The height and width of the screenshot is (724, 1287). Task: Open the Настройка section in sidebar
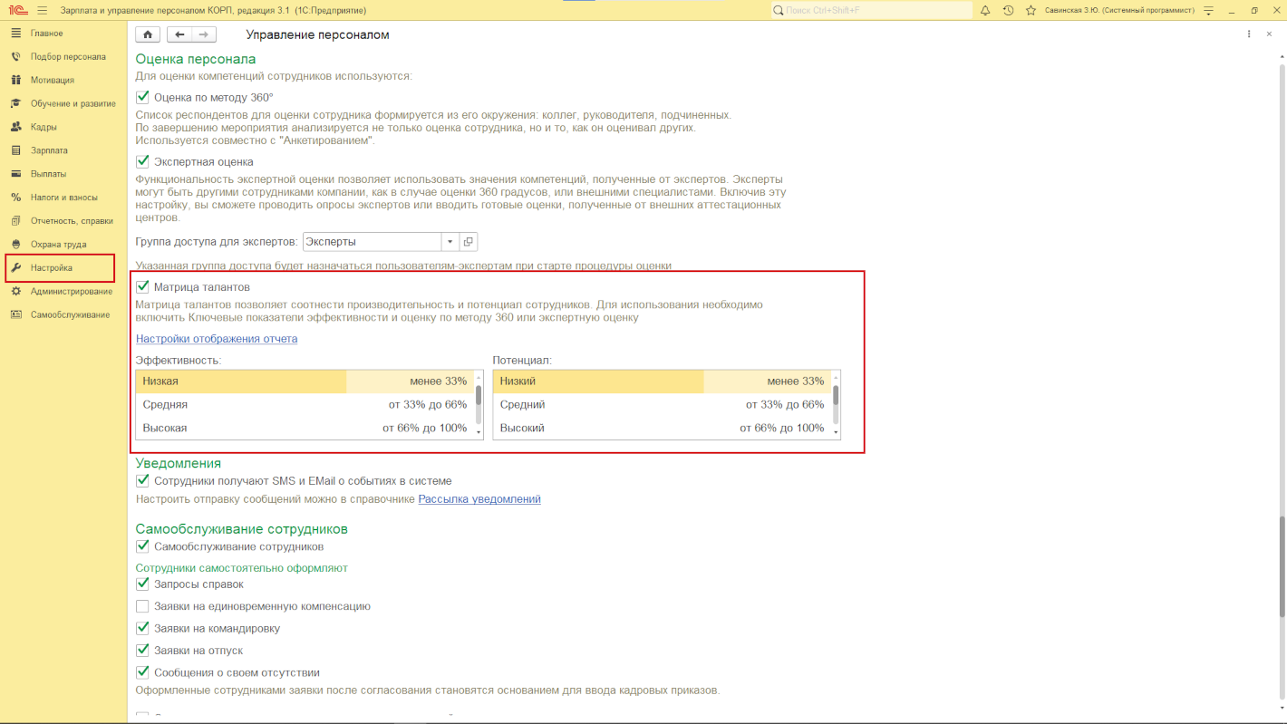click(52, 268)
